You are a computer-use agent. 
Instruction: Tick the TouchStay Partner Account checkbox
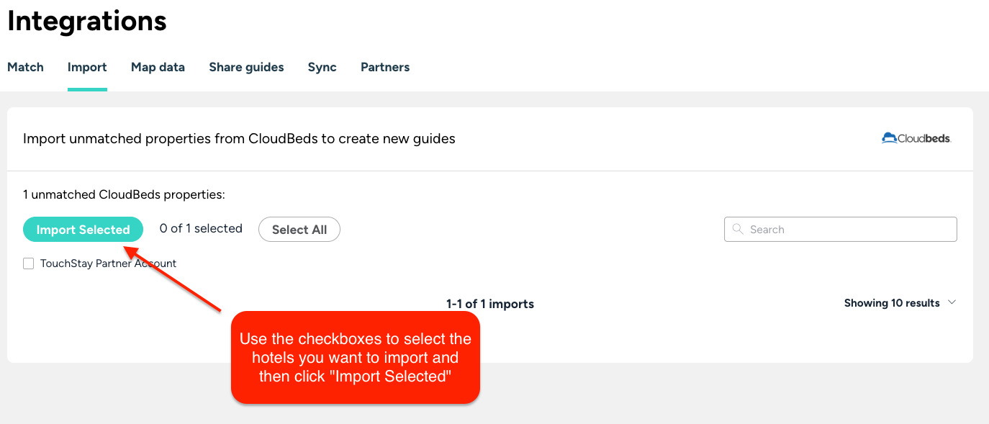pos(29,263)
